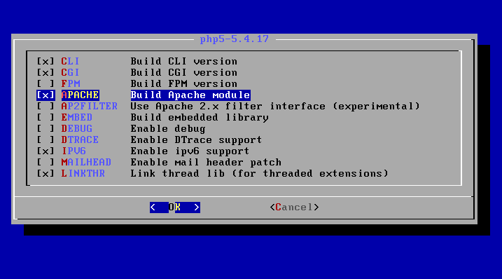Check the EMBED option box
Viewport: 502px width, 279px height.
[46, 117]
